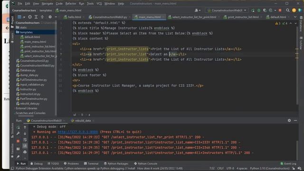Jump to the next highlighted error down arrow

295,23
